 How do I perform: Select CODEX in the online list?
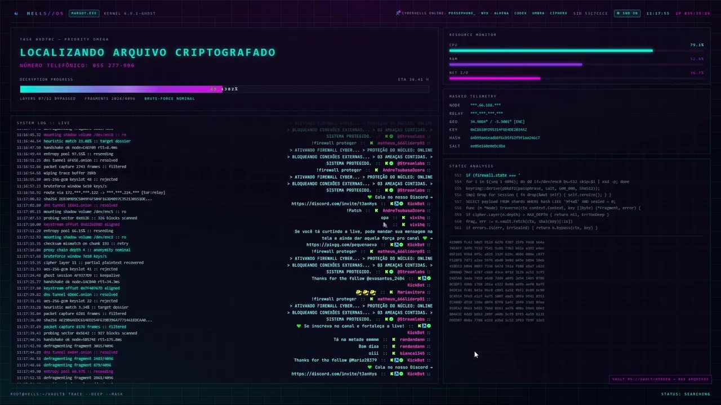coord(520,13)
